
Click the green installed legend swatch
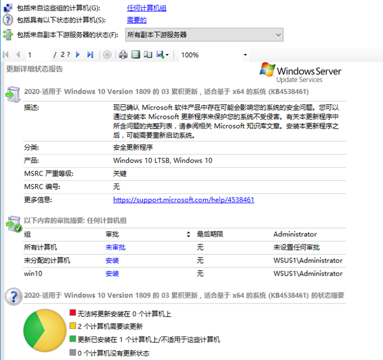point(72,339)
